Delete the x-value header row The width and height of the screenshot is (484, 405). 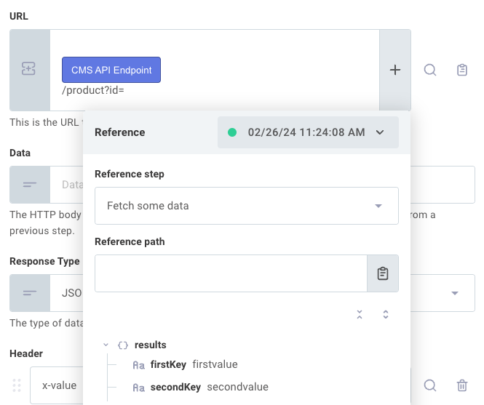[x=461, y=385]
